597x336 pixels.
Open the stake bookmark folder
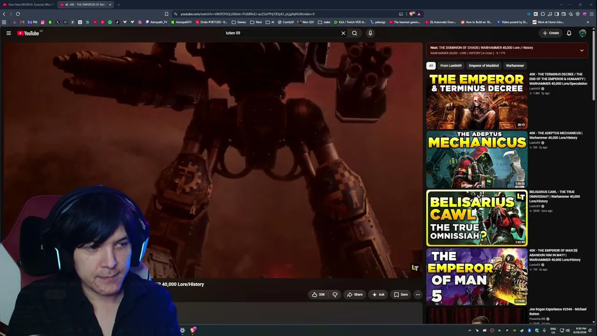(324, 22)
